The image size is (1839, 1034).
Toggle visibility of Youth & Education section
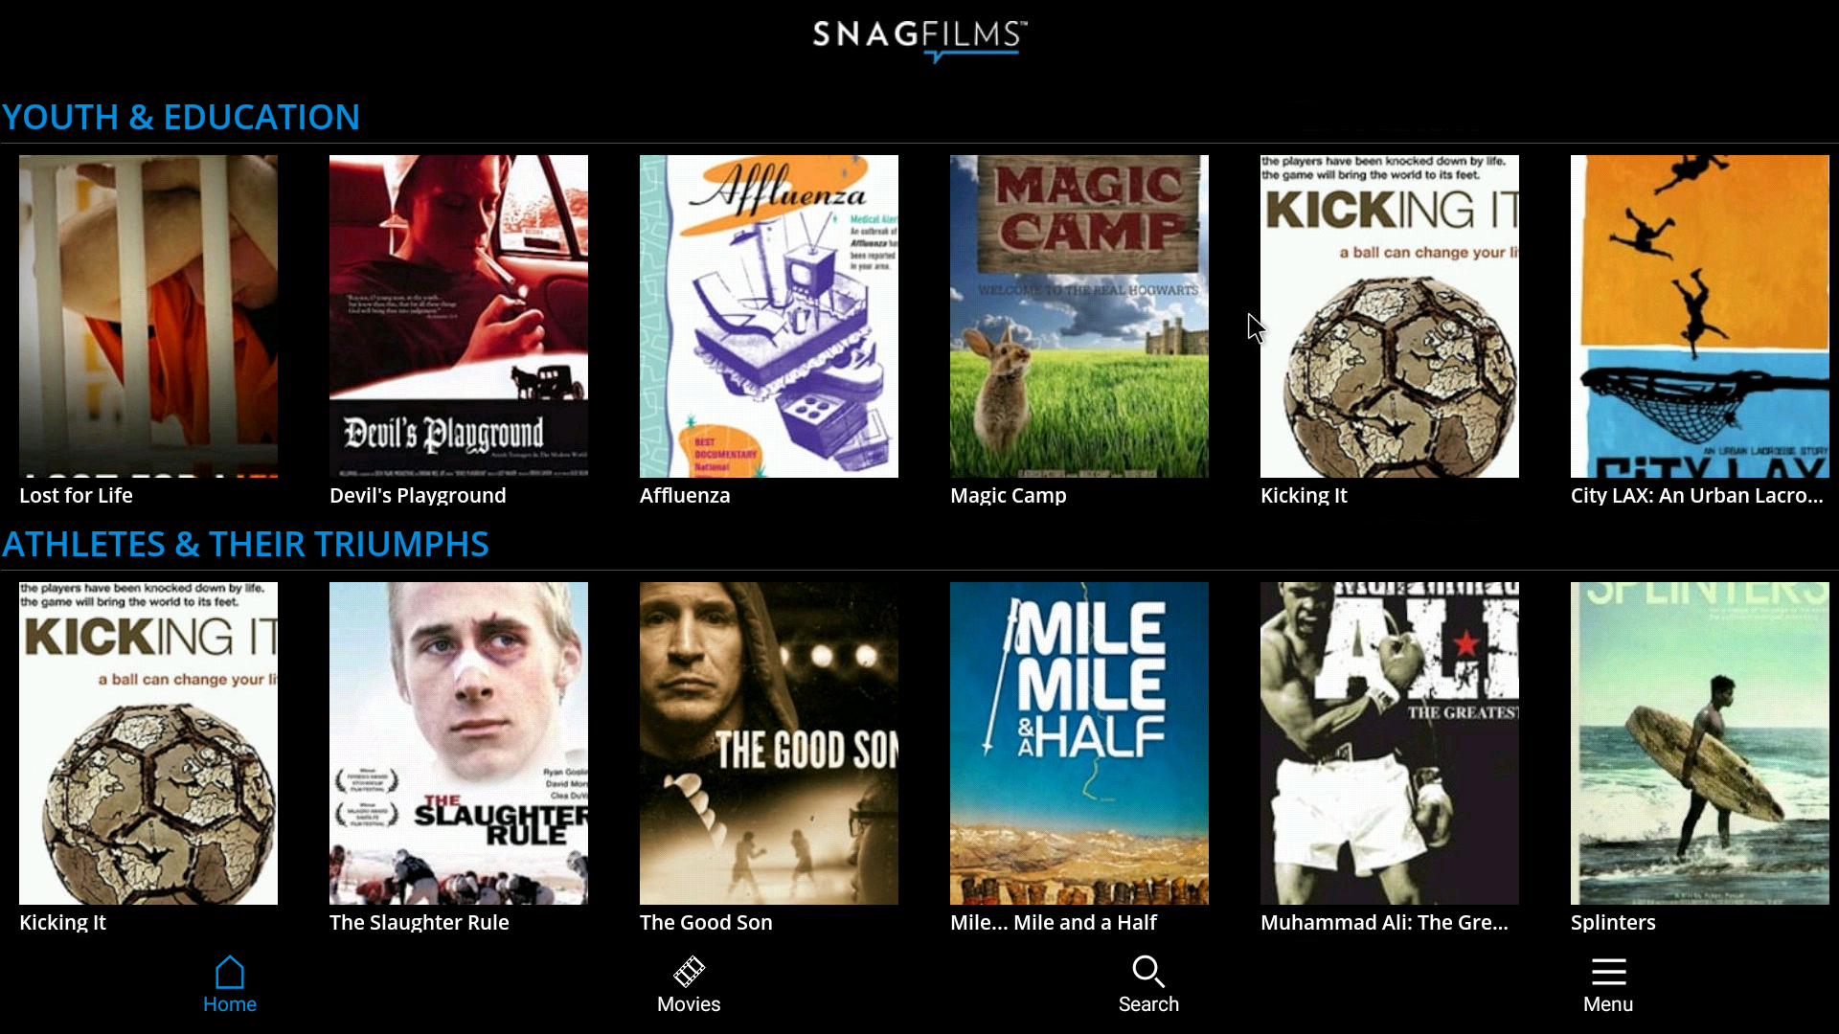181,116
